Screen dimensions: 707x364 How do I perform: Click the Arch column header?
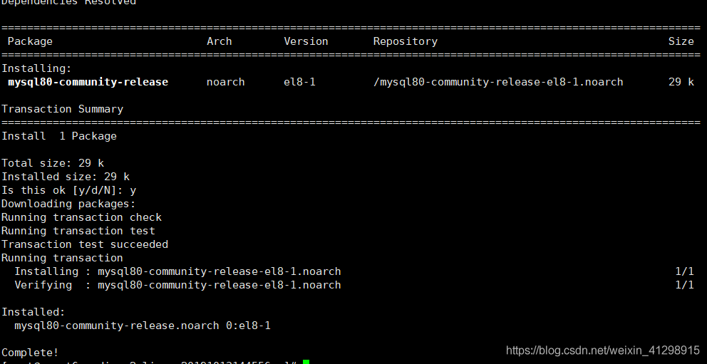pyautogui.click(x=219, y=41)
